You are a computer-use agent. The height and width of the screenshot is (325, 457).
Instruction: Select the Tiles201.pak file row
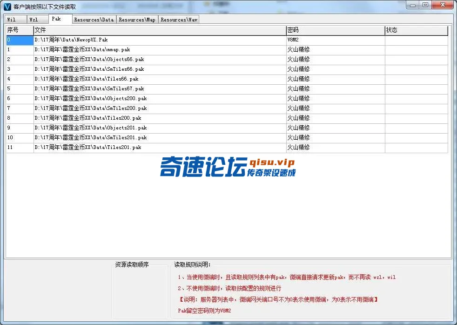[227, 148]
